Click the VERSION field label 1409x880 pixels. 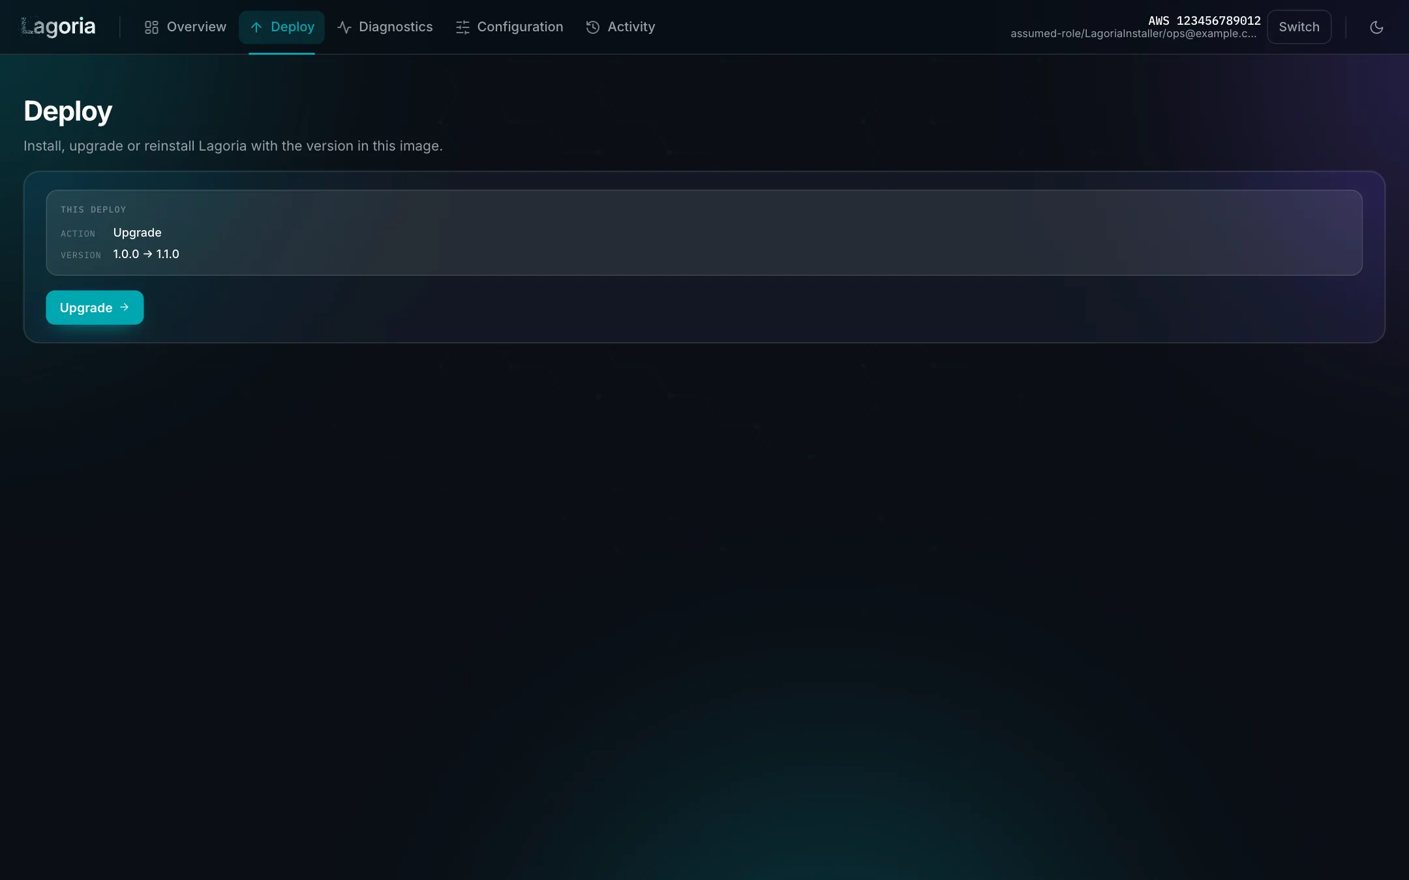[x=81, y=256]
